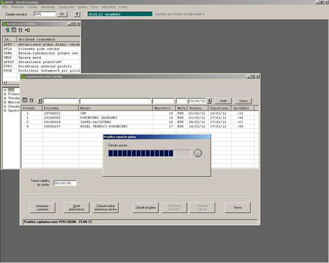Expand the Mezisklady tree node

5,102
